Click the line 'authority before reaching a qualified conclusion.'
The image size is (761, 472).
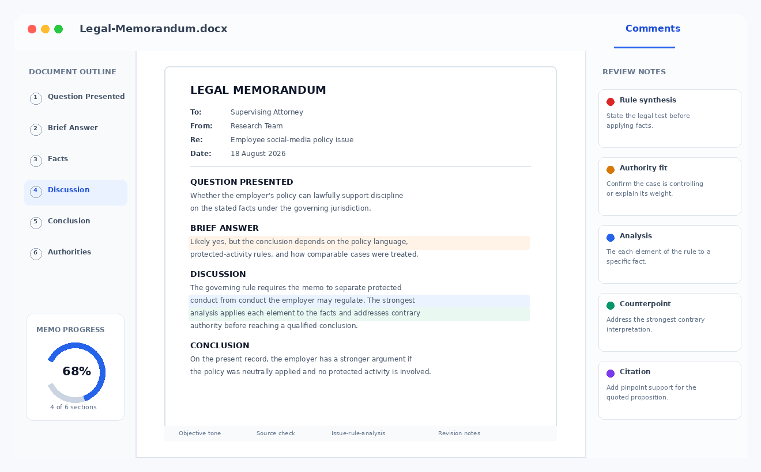click(274, 326)
